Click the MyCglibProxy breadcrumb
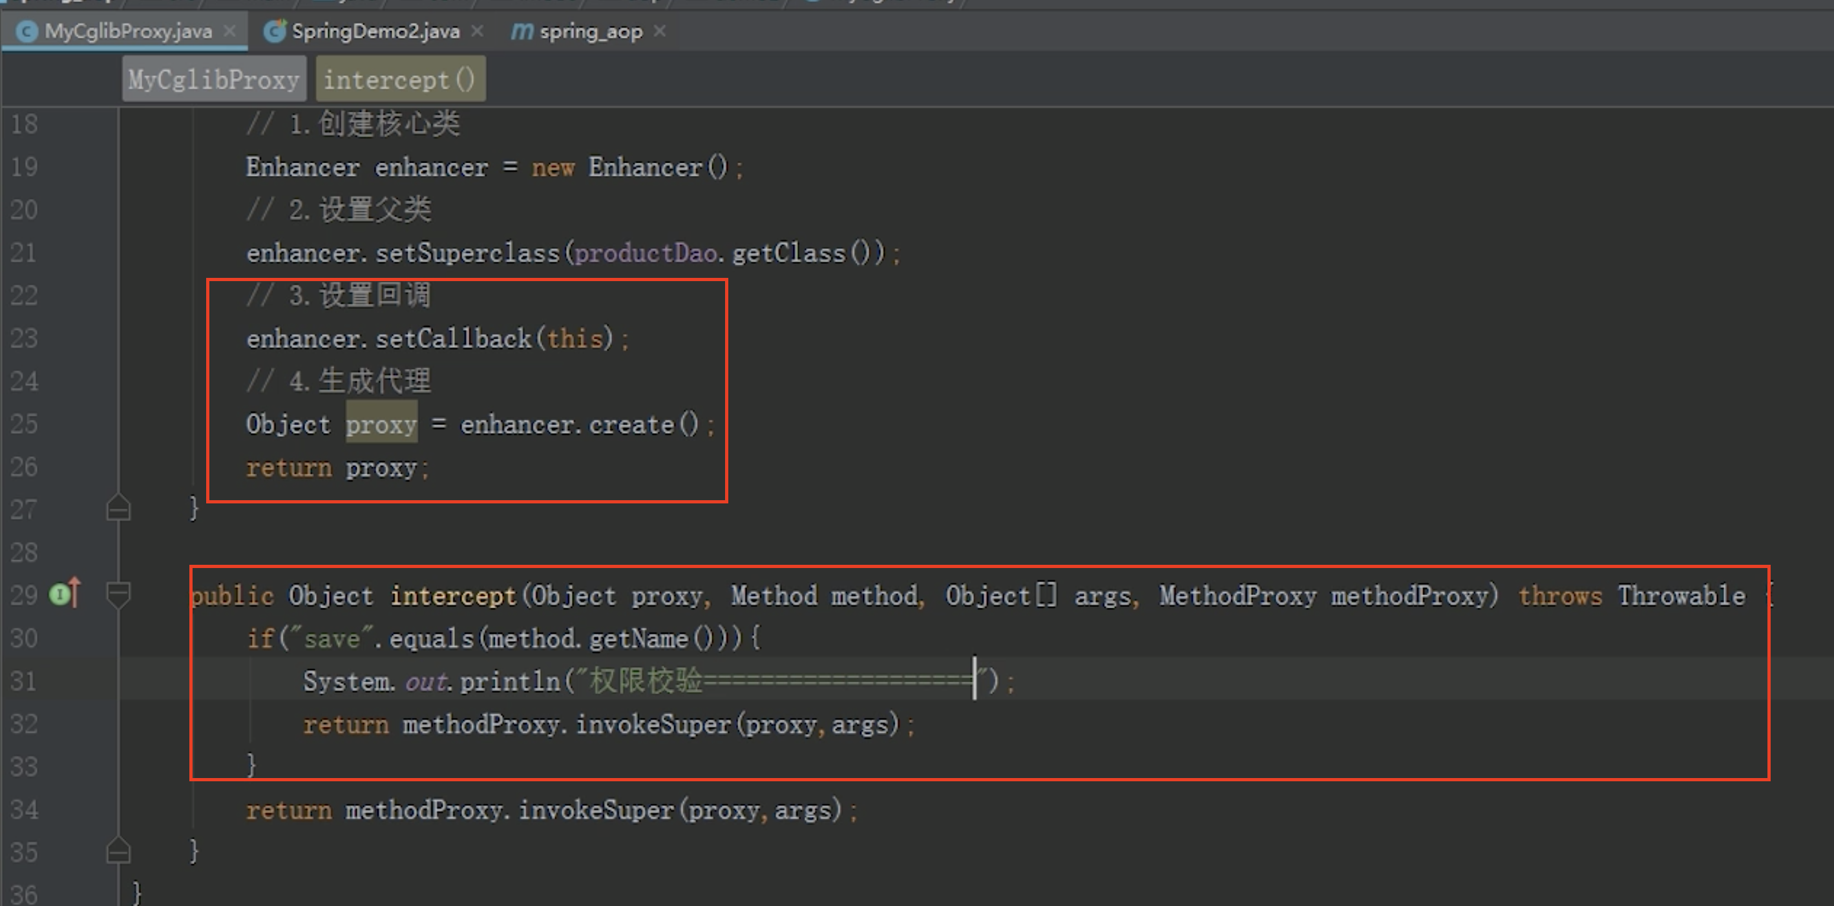1834x906 pixels. tap(214, 79)
